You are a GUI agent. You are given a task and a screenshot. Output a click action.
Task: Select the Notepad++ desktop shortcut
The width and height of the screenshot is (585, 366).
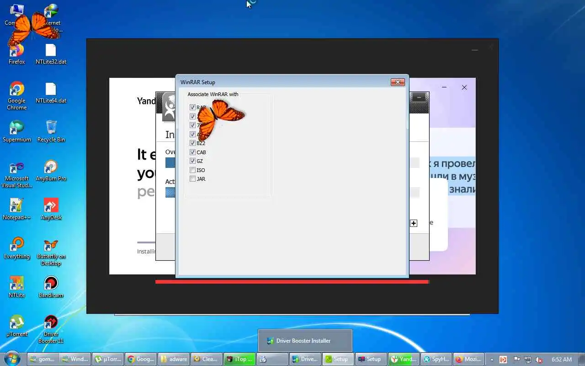(17, 210)
